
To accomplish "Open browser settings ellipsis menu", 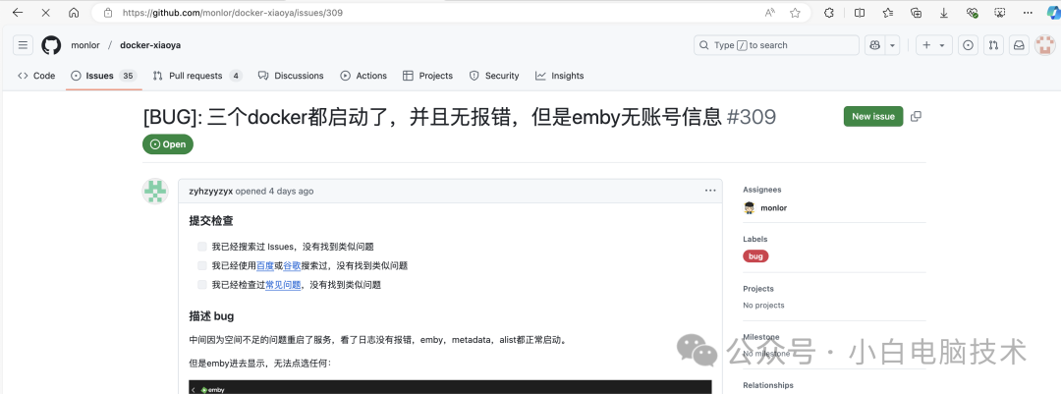I will point(1029,12).
